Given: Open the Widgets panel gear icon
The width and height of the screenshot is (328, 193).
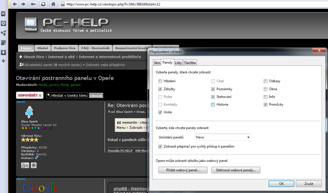Looking at the screenshot, I should [x=3, y=23].
